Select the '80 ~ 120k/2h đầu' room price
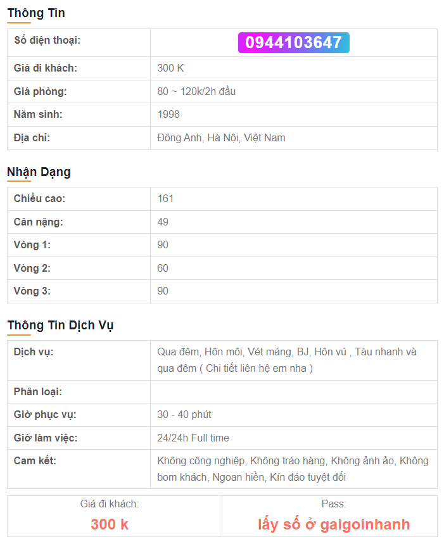This screenshot has width=444, height=539. pos(196,91)
